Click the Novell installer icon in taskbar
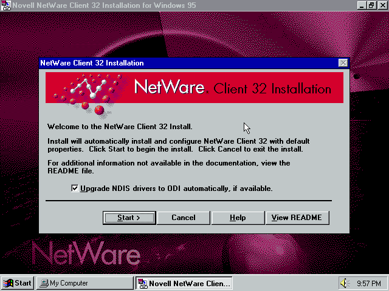The width and height of the screenshot is (389, 291). pos(143,283)
